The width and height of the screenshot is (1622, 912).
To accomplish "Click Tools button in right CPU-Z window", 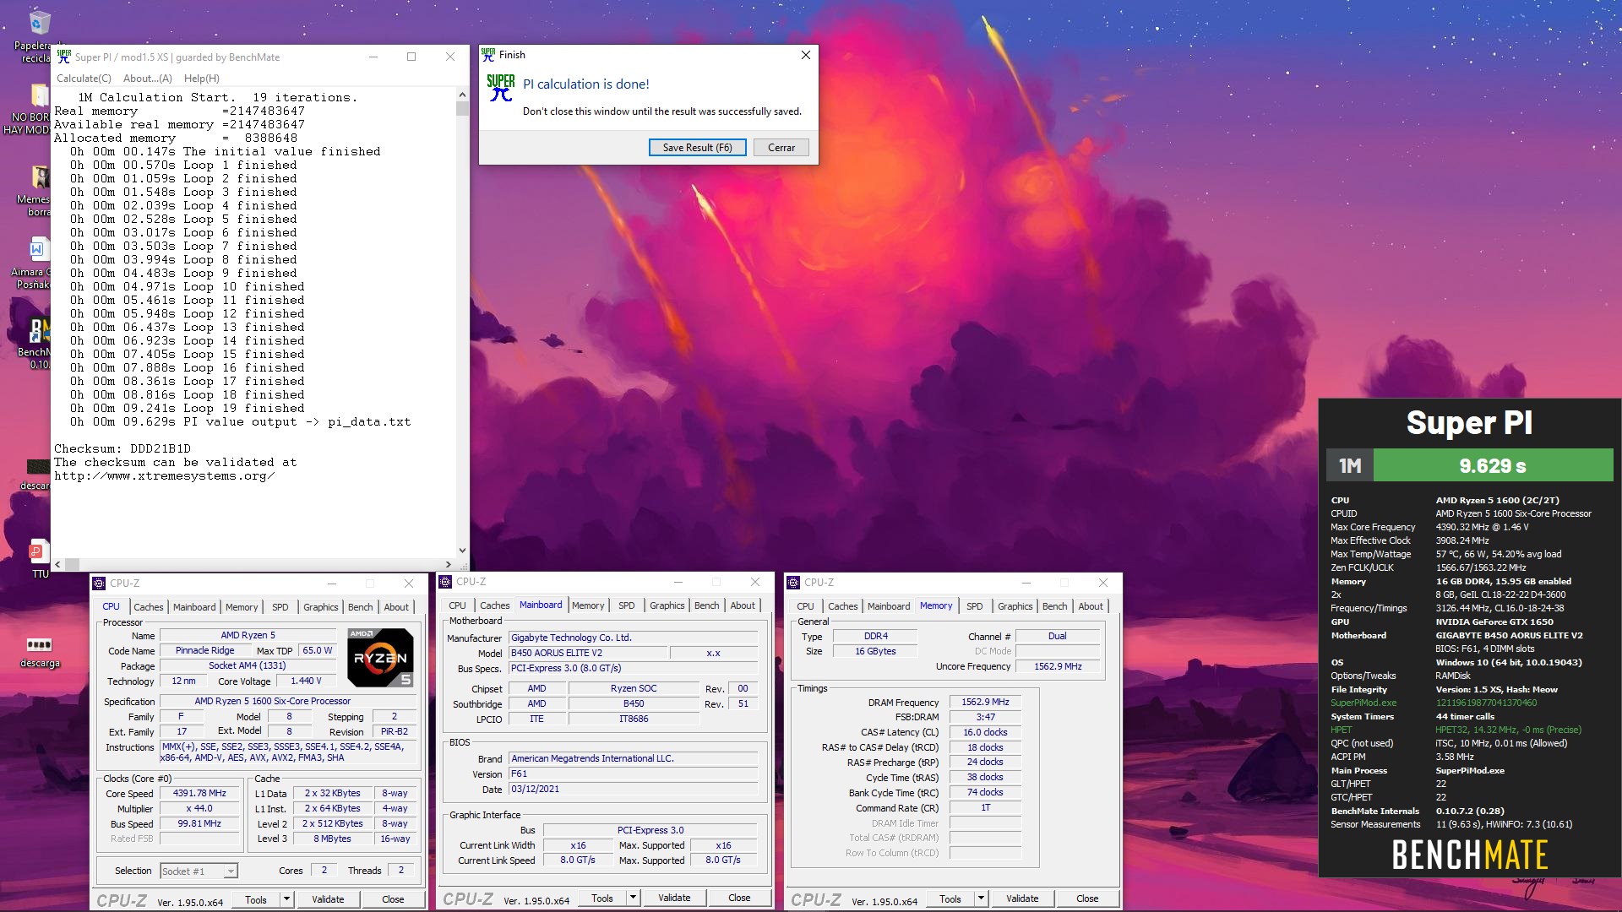I will 950,898.
